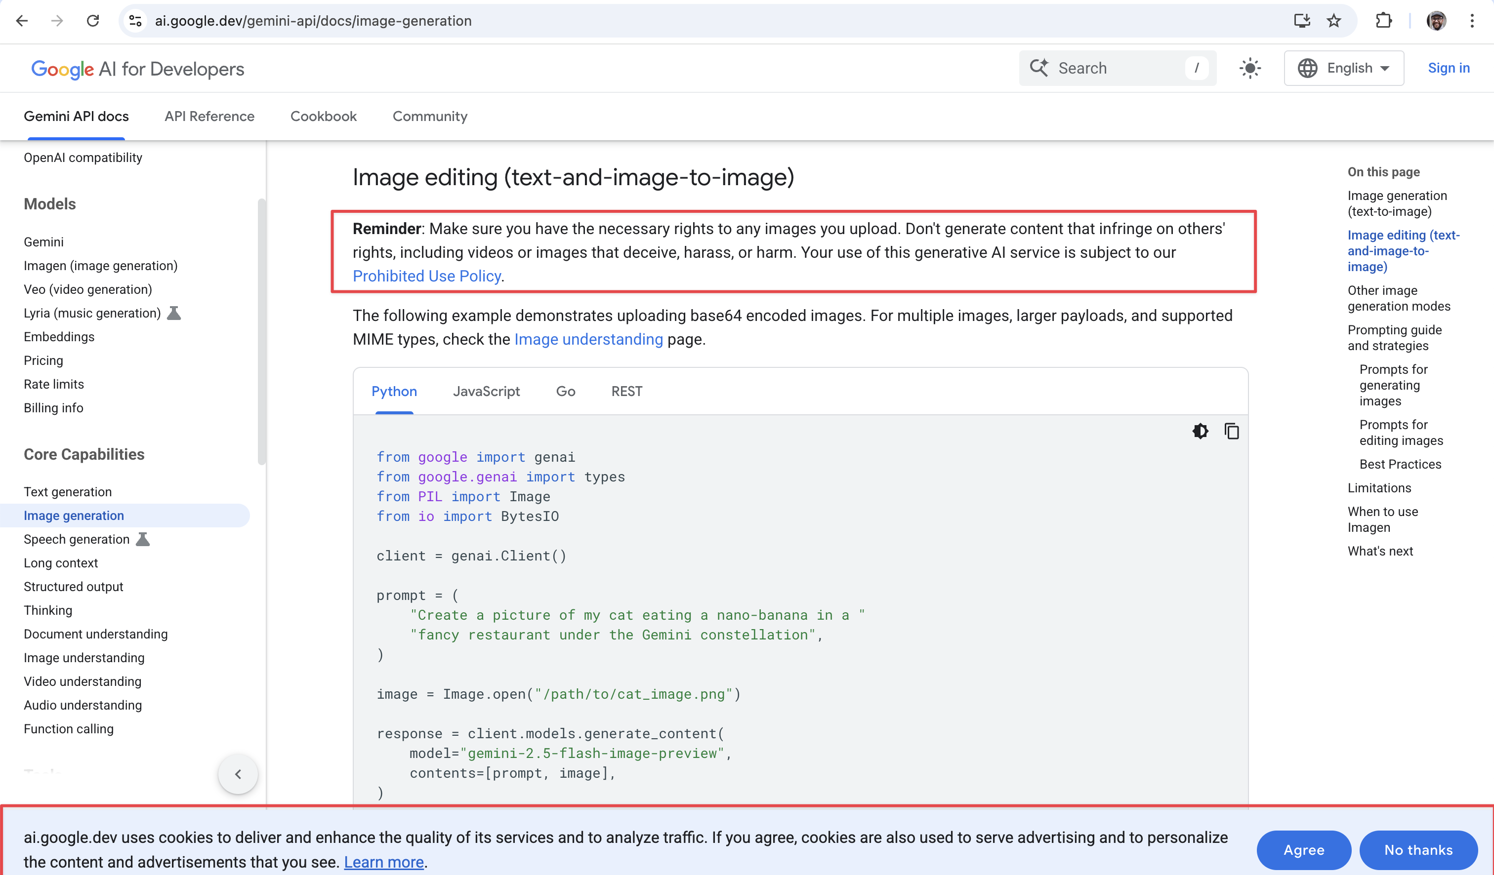1494x875 pixels.
Task: Open the Cookbook tab
Action: tap(323, 116)
